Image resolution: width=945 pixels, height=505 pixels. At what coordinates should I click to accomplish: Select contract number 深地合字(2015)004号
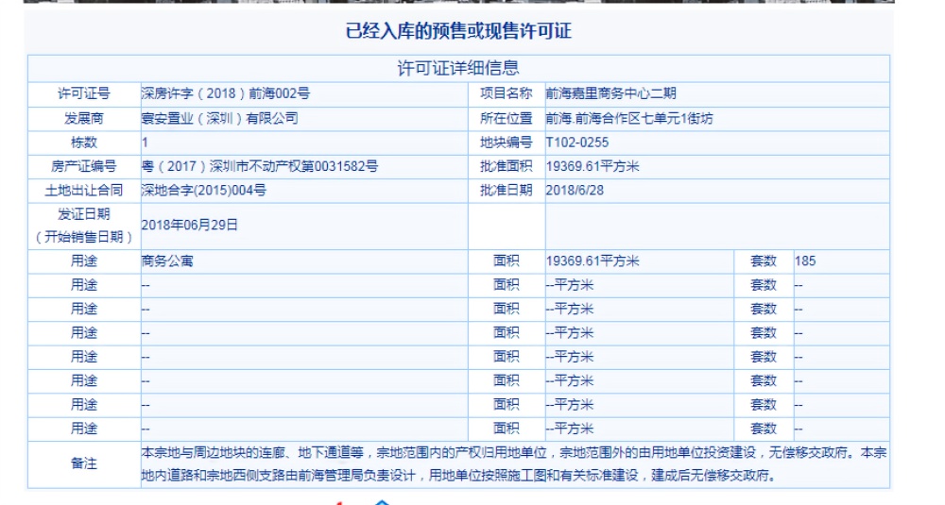pyautogui.click(x=204, y=191)
